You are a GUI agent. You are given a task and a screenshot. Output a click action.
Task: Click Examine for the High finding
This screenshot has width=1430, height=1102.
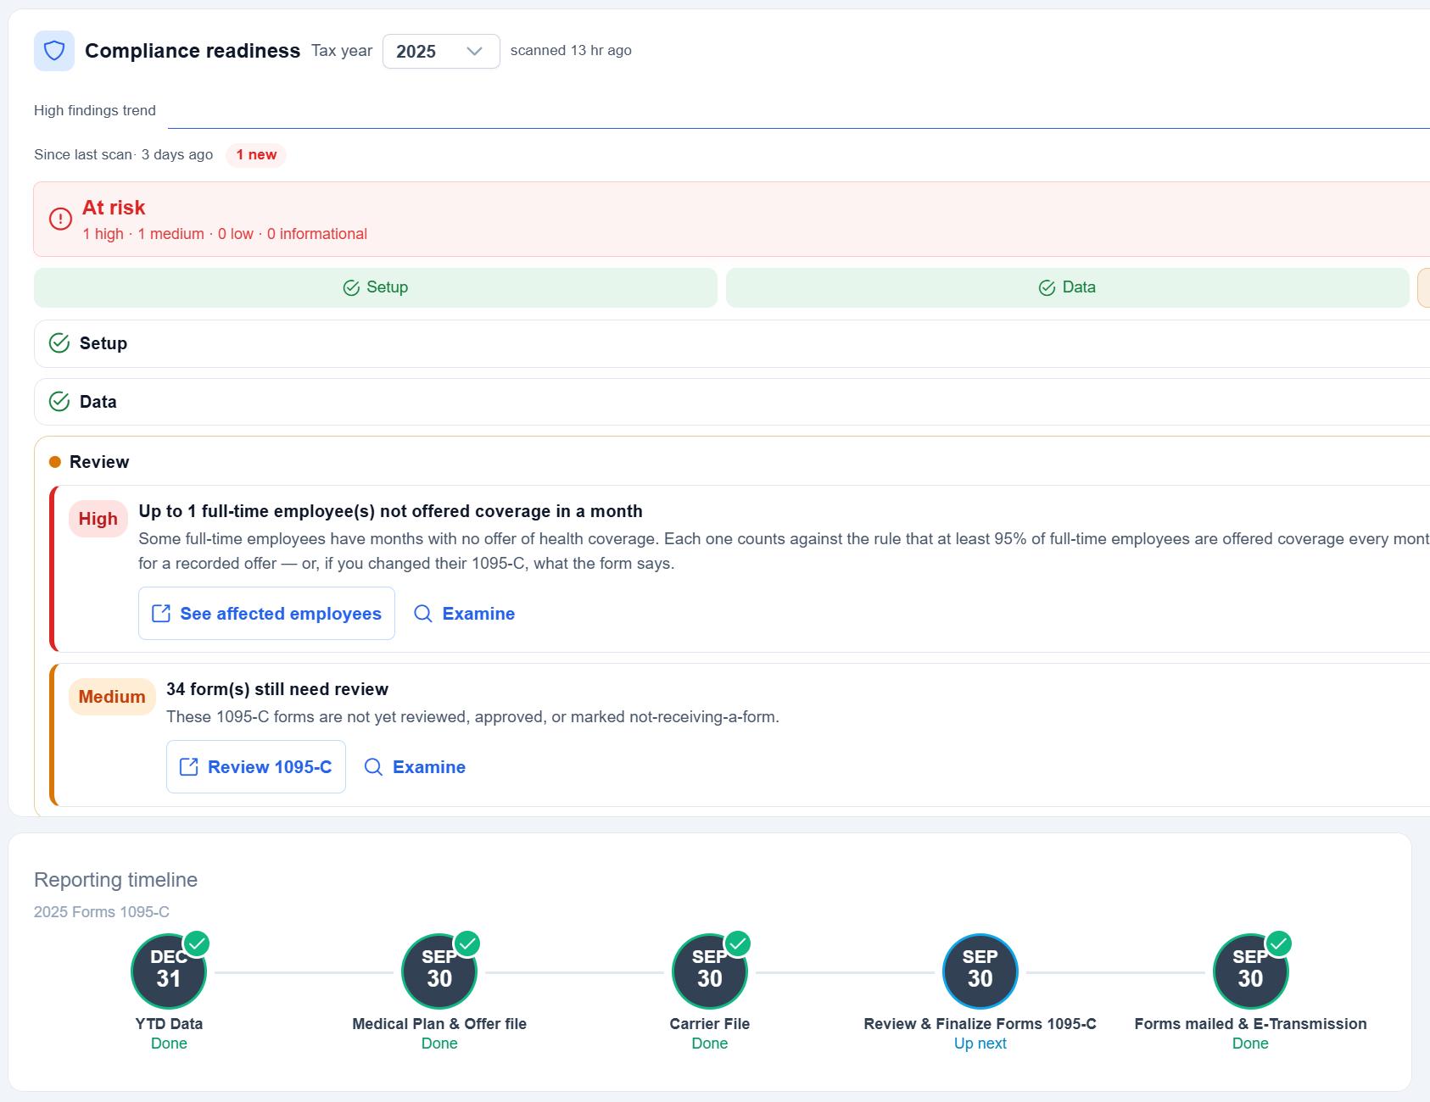coord(464,614)
